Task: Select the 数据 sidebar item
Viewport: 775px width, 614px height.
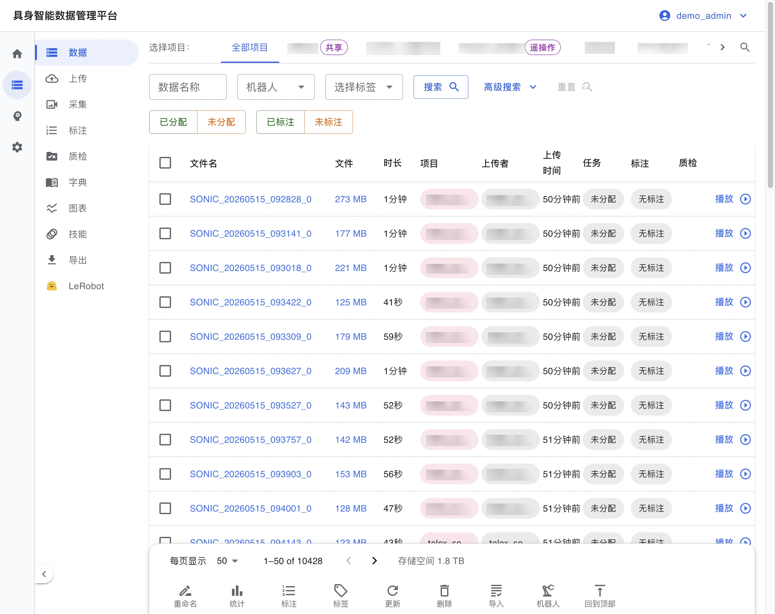Action: pos(86,53)
